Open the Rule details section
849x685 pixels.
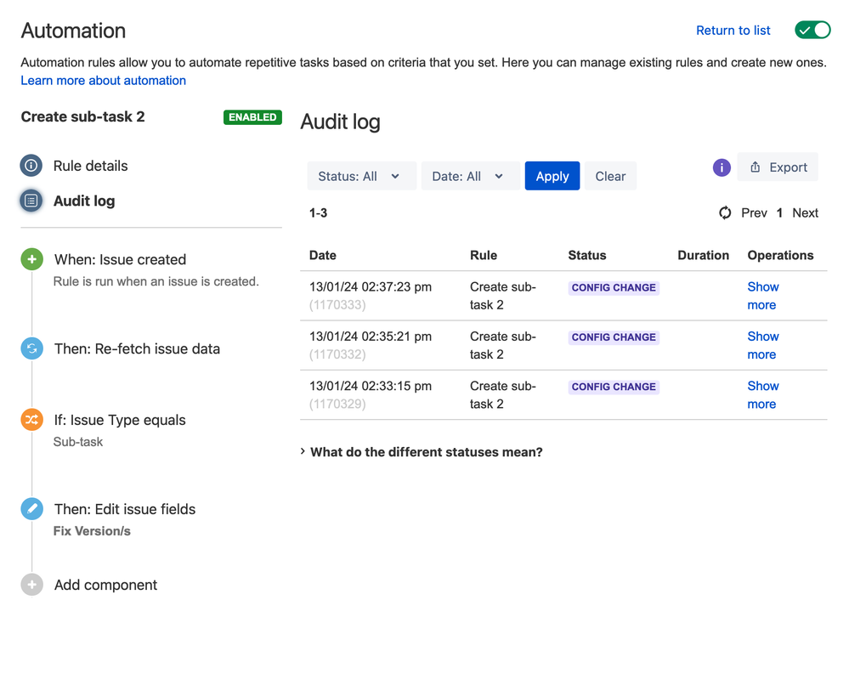click(90, 166)
